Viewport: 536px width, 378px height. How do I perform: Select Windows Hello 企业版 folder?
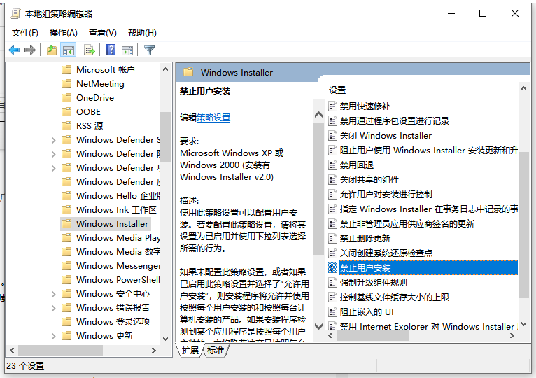118,196
